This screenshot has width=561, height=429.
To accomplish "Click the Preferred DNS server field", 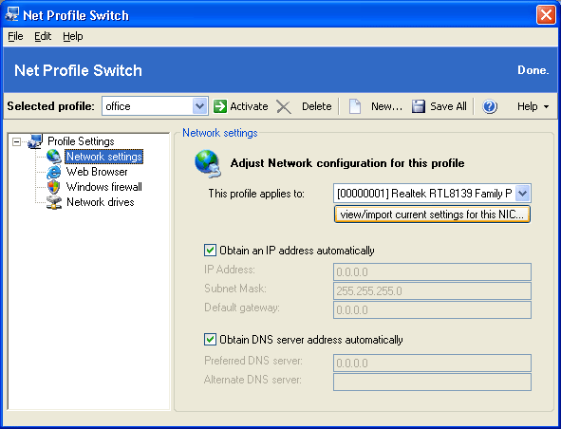I will (432, 364).
